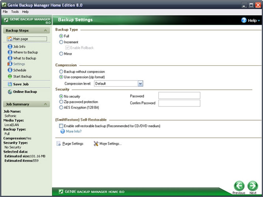
Task: Choose AES Encryption (128 Bit) security
Action: tap(61, 107)
